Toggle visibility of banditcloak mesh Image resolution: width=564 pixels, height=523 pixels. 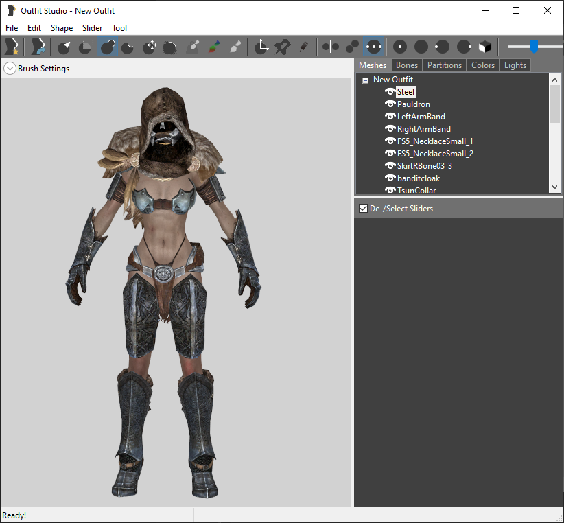pyautogui.click(x=390, y=178)
